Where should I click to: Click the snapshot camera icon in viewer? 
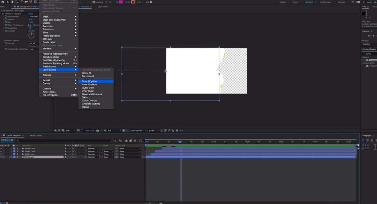tap(97, 130)
